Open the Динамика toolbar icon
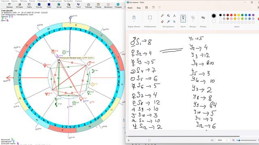This screenshot has height=145, width=259. pos(108,5)
